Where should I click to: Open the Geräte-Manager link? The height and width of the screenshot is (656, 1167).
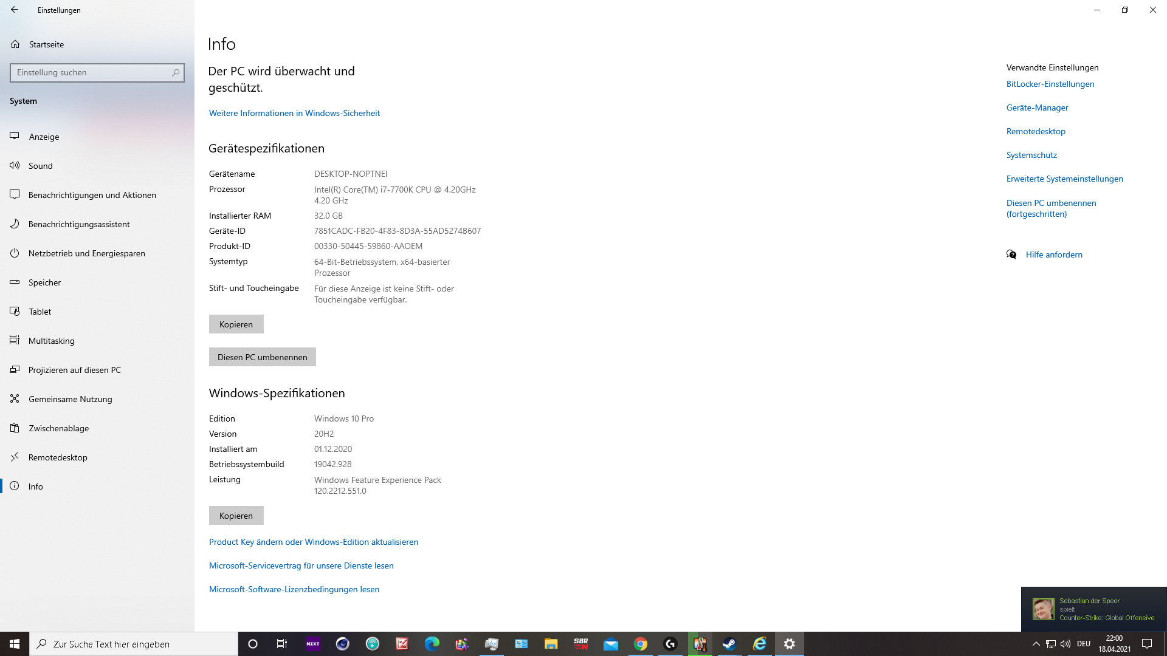tap(1037, 108)
